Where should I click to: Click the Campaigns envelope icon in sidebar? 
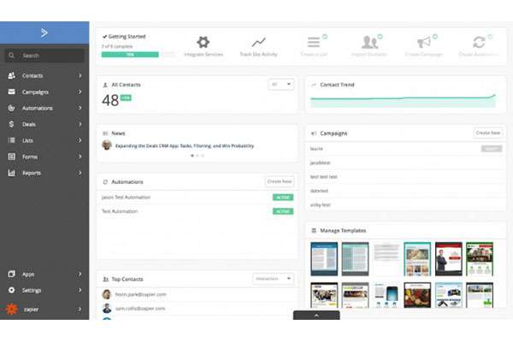pyautogui.click(x=11, y=91)
